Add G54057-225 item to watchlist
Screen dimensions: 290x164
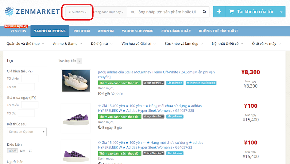click(119, 117)
